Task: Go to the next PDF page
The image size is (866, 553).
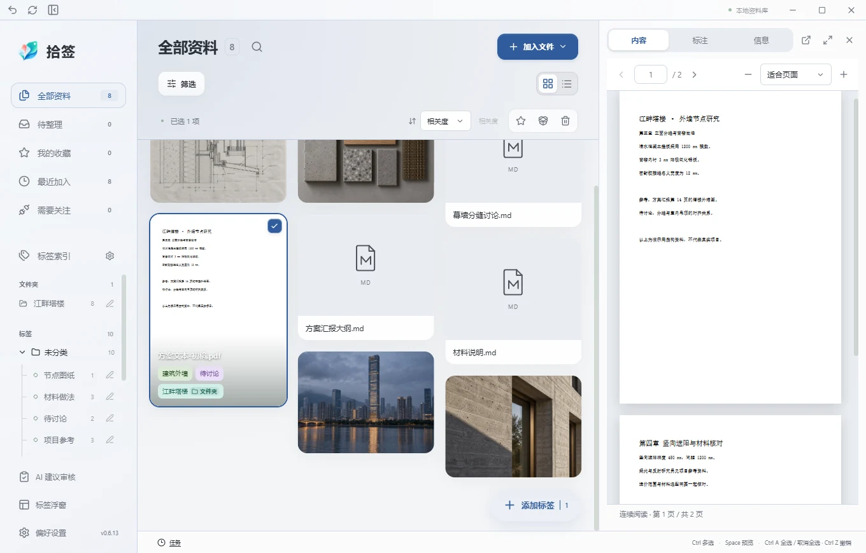Action: point(694,74)
